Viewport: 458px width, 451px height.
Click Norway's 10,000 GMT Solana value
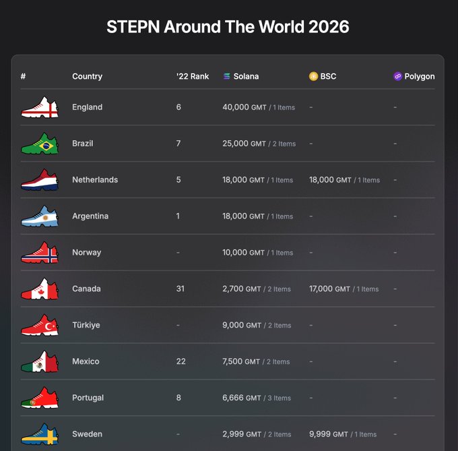(x=243, y=252)
